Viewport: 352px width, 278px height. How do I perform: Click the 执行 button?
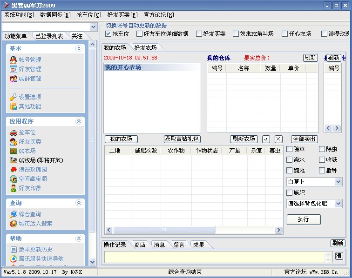[x=304, y=219]
